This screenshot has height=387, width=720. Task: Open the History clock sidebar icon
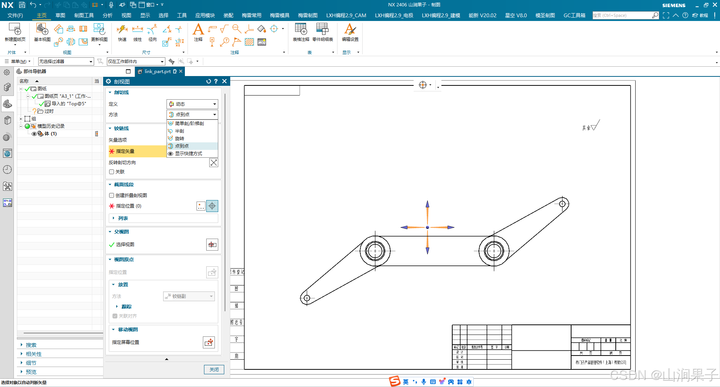pyautogui.click(x=7, y=170)
